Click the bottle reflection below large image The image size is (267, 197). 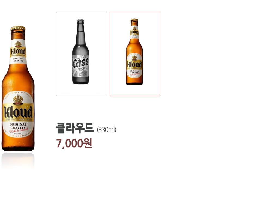point(18,160)
